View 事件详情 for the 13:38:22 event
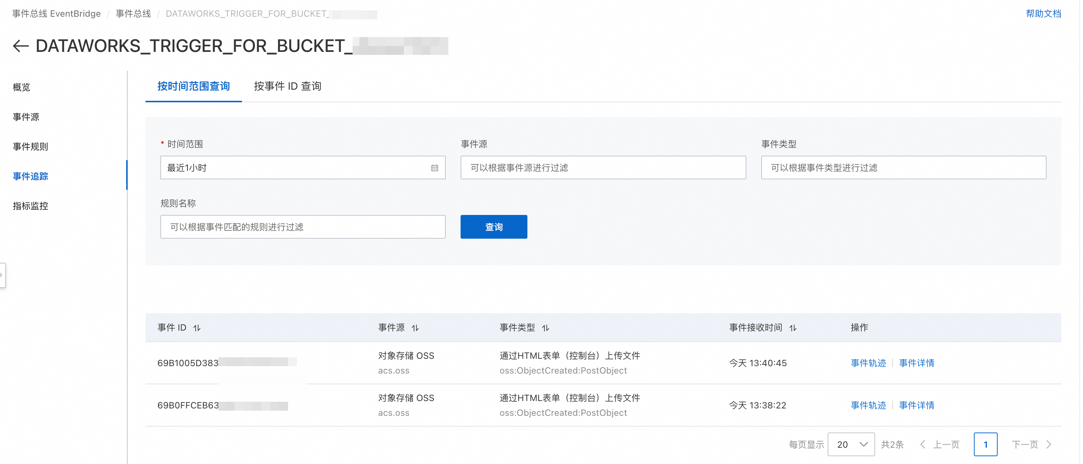The width and height of the screenshot is (1083, 464). (x=916, y=405)
